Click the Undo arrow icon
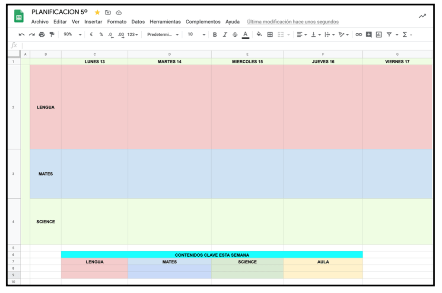442x293 pixels. (x=21, y=35)
